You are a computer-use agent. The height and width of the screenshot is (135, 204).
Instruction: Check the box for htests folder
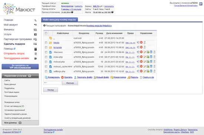tap(46, 42)
